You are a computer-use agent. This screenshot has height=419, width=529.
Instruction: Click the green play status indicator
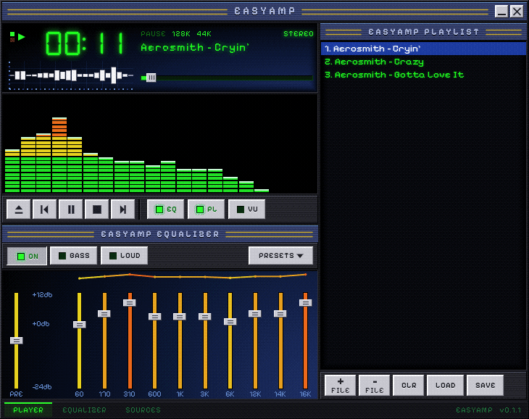[x=21, y=36]
